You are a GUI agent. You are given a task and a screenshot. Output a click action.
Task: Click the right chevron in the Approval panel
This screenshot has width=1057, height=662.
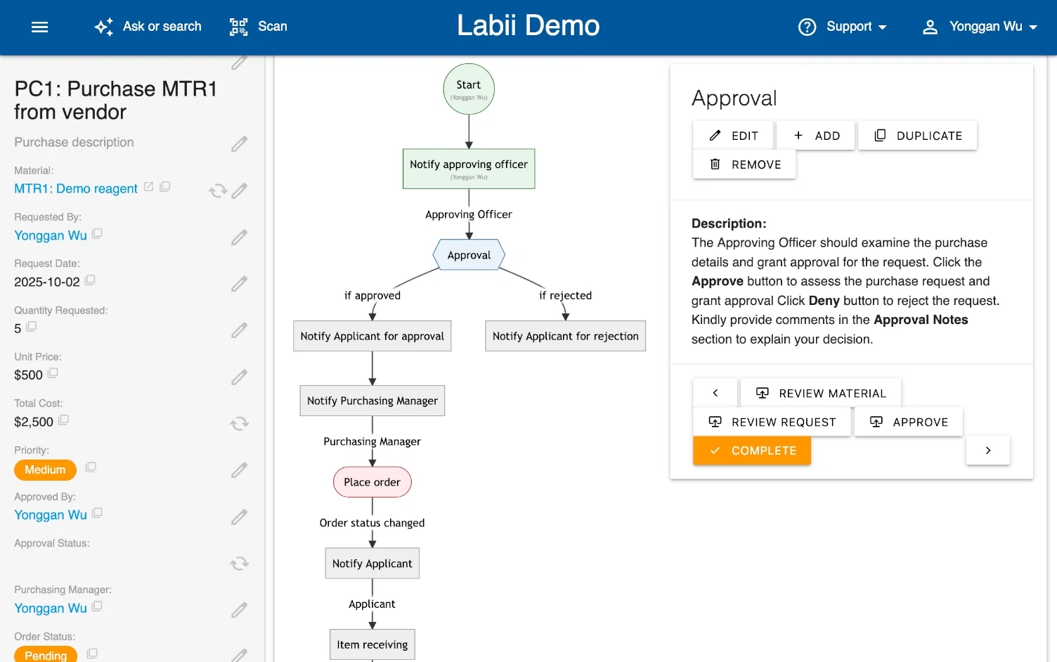point(988,450)
